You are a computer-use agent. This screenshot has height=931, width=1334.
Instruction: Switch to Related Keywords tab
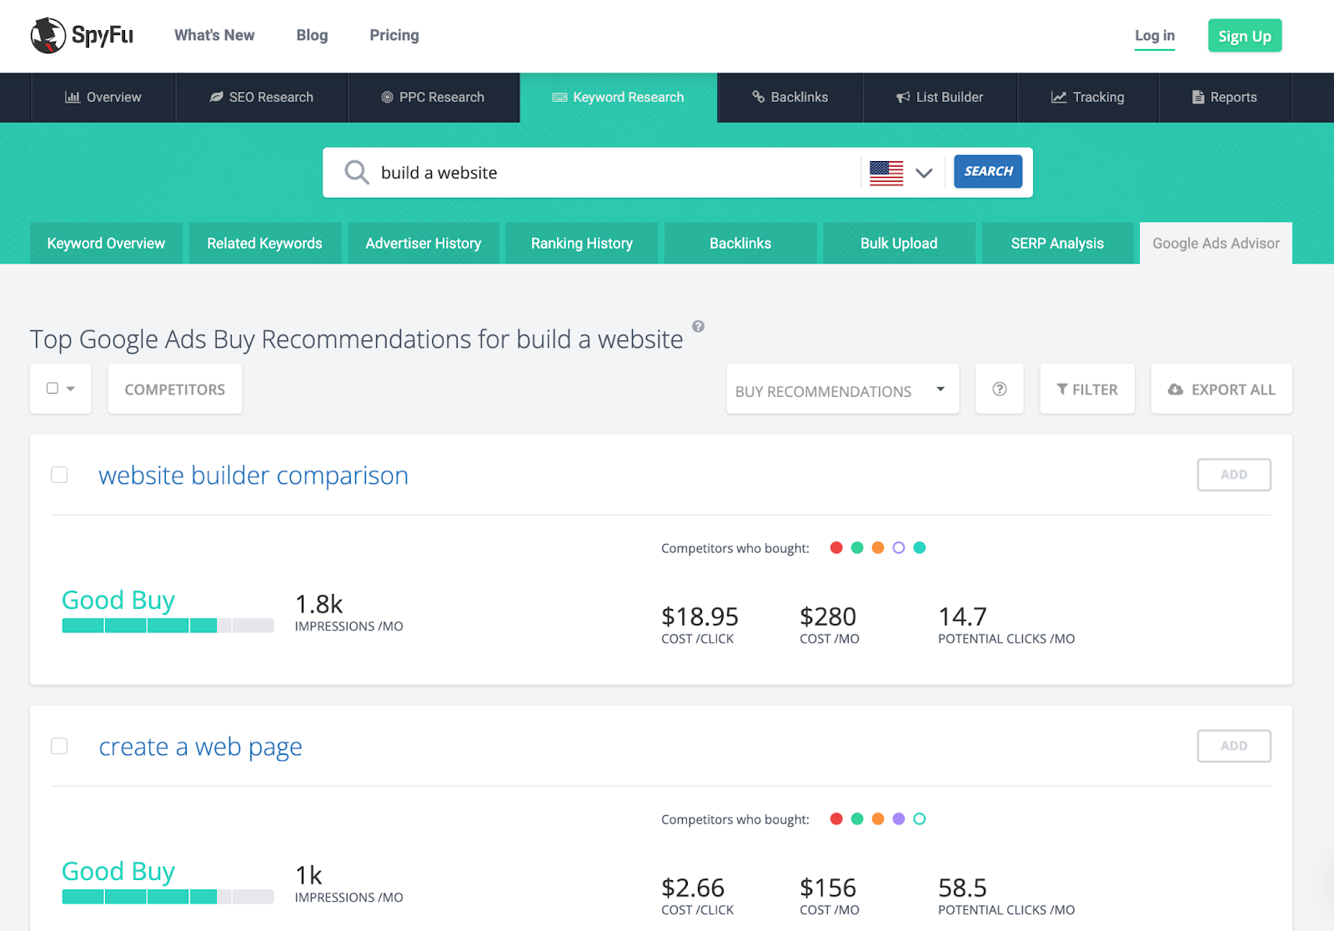pos(265,243)
